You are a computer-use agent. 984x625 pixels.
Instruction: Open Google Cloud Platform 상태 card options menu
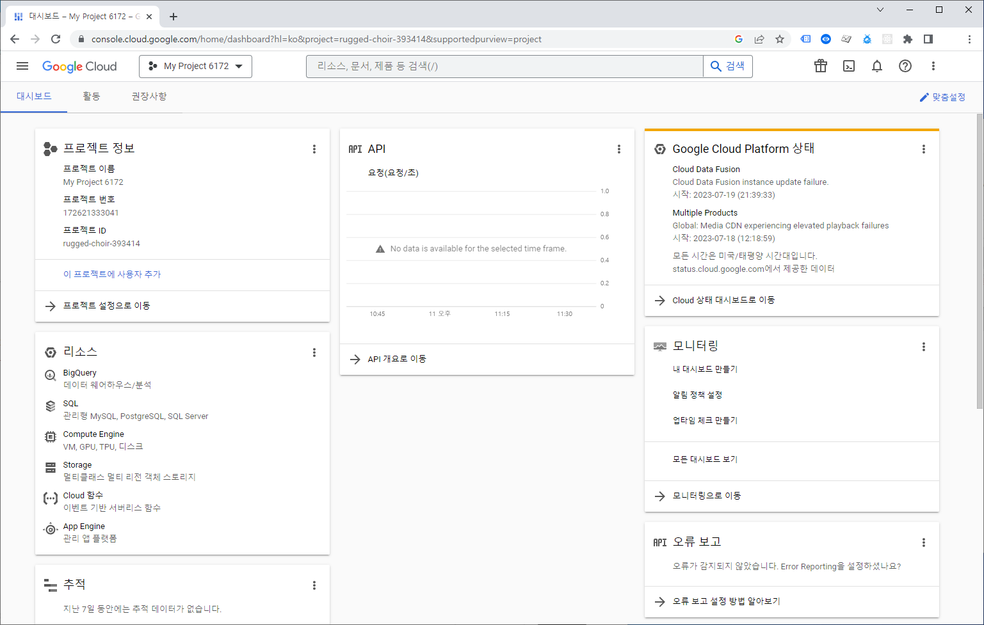pos(924,149)
